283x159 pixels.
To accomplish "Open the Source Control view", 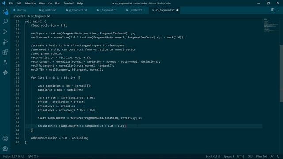I will pyautogui.click(x=5, y=32).
